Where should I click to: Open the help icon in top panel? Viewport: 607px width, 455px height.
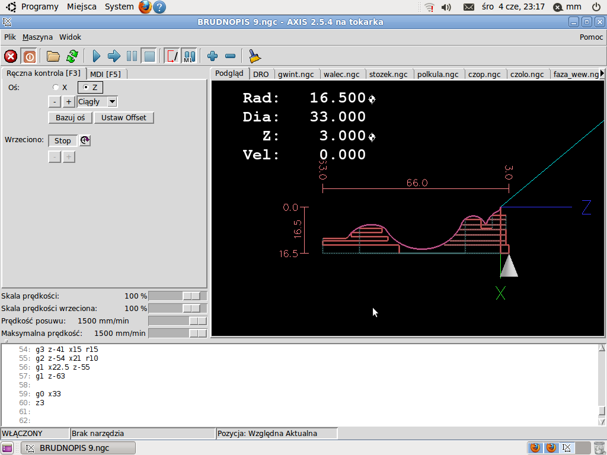[159, 7]
